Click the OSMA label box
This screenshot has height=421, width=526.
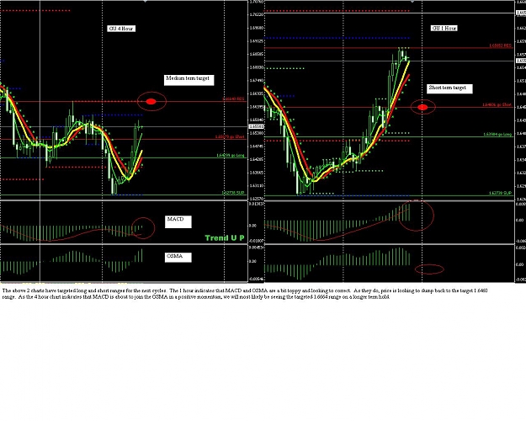tap(178, 258)
